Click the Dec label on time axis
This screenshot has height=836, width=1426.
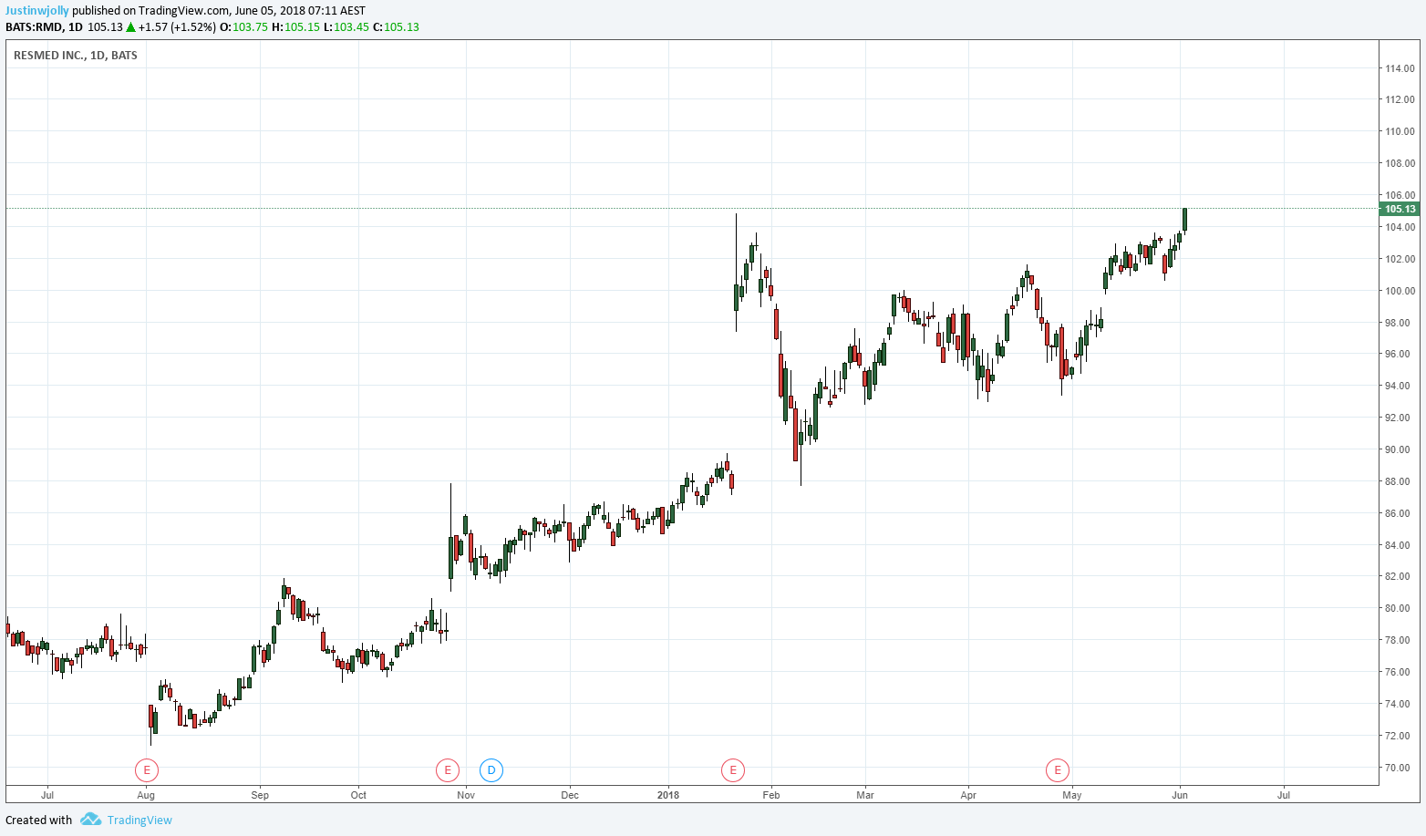click(570, 795)
